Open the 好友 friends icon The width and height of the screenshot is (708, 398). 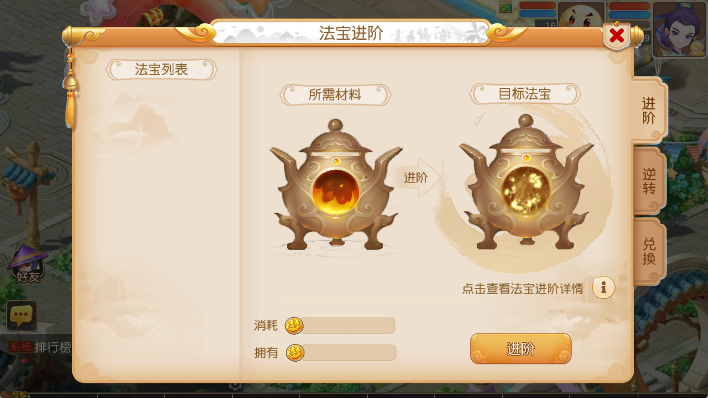pyautogui.click(x=27, y=265)
